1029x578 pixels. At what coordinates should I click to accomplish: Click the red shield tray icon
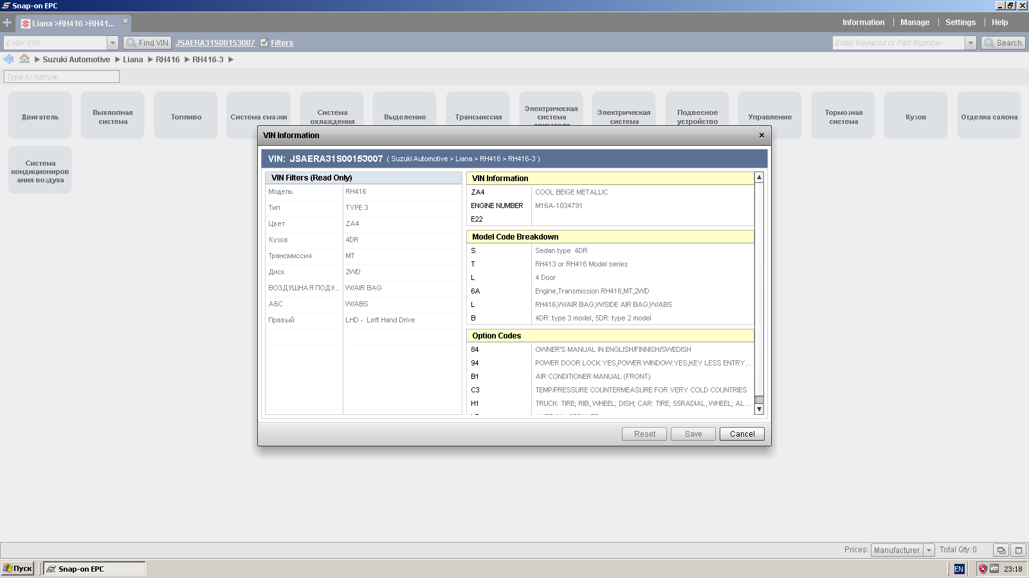point(982,568)
